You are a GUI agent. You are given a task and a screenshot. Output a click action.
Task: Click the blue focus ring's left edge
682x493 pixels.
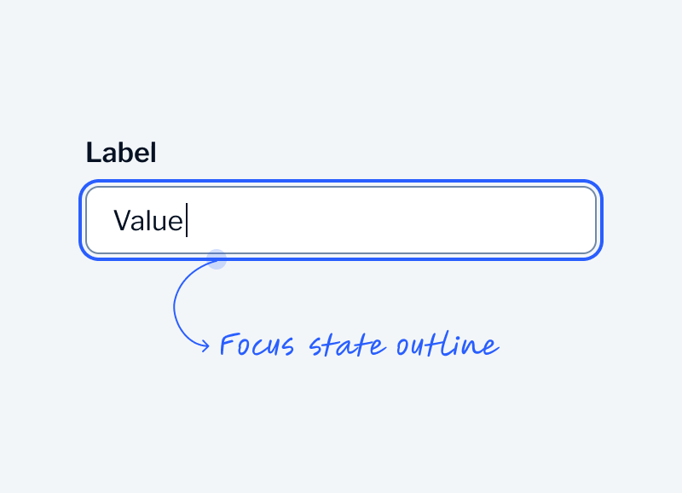click(82, 221)
